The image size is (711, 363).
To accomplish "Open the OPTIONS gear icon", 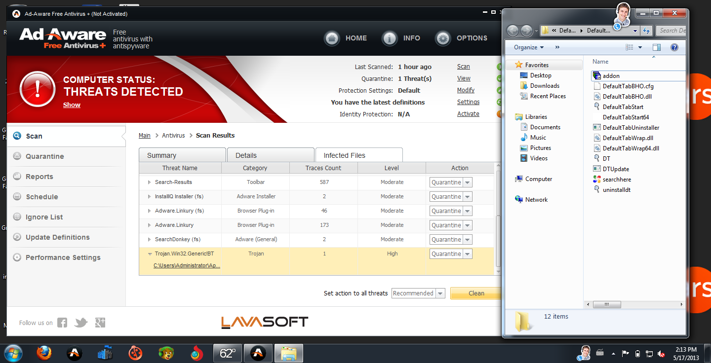I will (443, 38).
